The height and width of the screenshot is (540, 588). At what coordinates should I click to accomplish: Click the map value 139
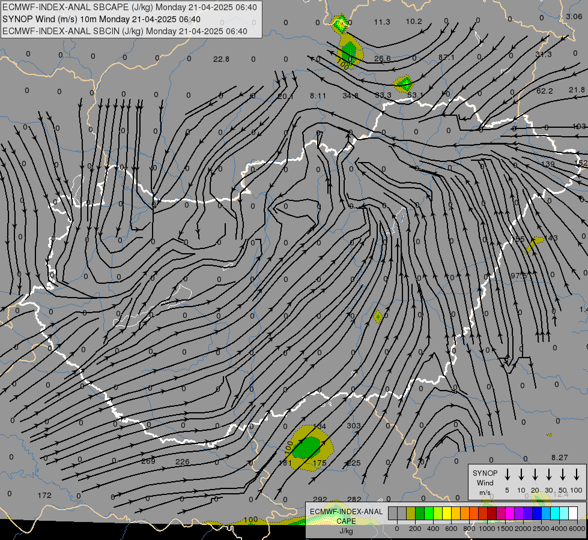(x=548, y=164)
